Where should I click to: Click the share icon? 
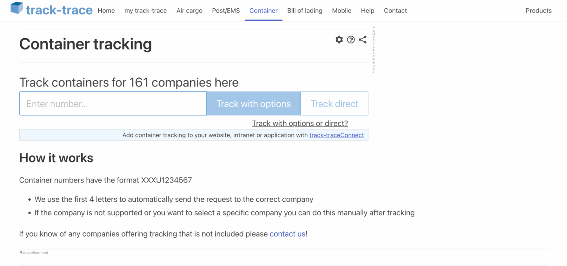(x=363, y=40)
